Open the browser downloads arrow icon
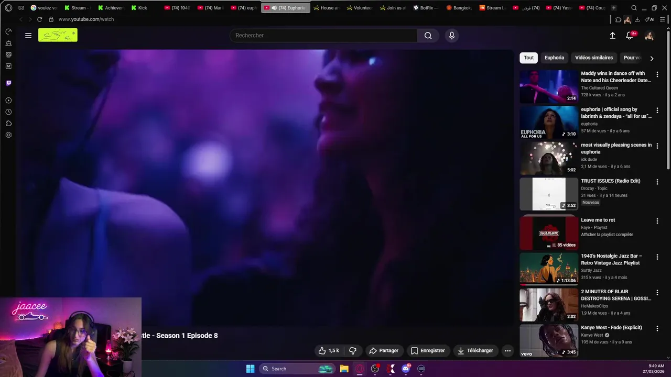This screenshot has width=671, height=377. click(637, 19)
